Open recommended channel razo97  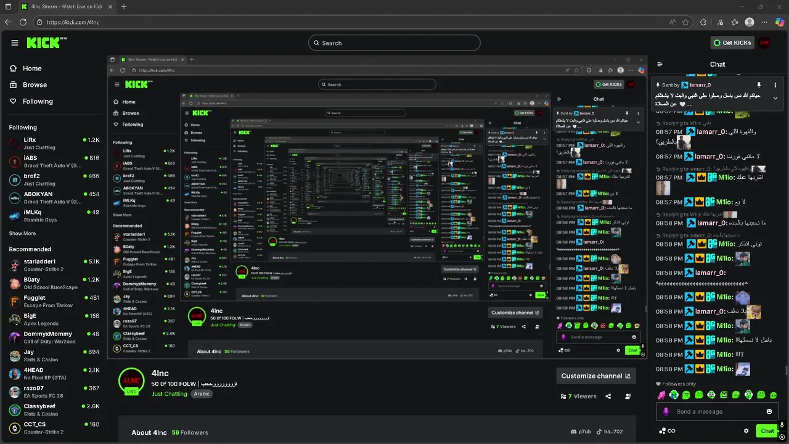click(54, 392)
